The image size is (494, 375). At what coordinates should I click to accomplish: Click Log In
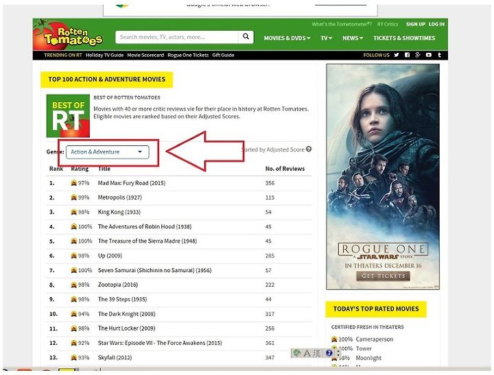[x=436, y=24]
